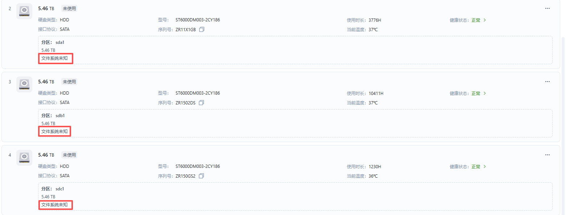Click the vertical scrollbar on the right

pyautogui.click(x=563, y=109)
